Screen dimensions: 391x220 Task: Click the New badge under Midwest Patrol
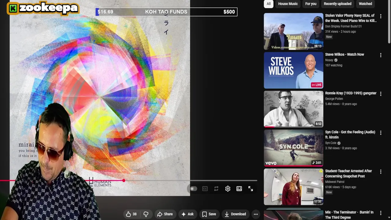329,192
